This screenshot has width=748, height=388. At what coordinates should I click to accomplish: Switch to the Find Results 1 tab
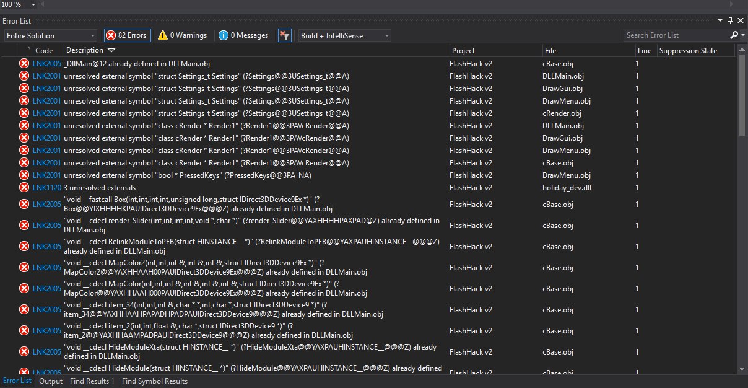tap(92, 381)
